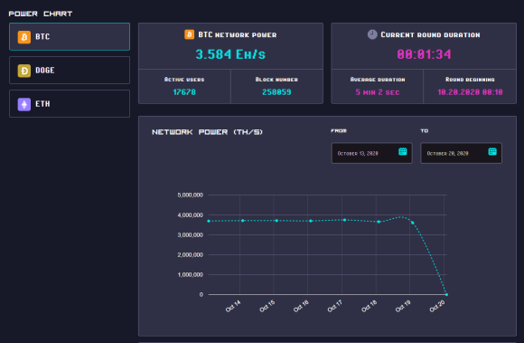524x343 pixels.
Task: Click the Oct 14 data point on chart
Action: click(243, 221)
